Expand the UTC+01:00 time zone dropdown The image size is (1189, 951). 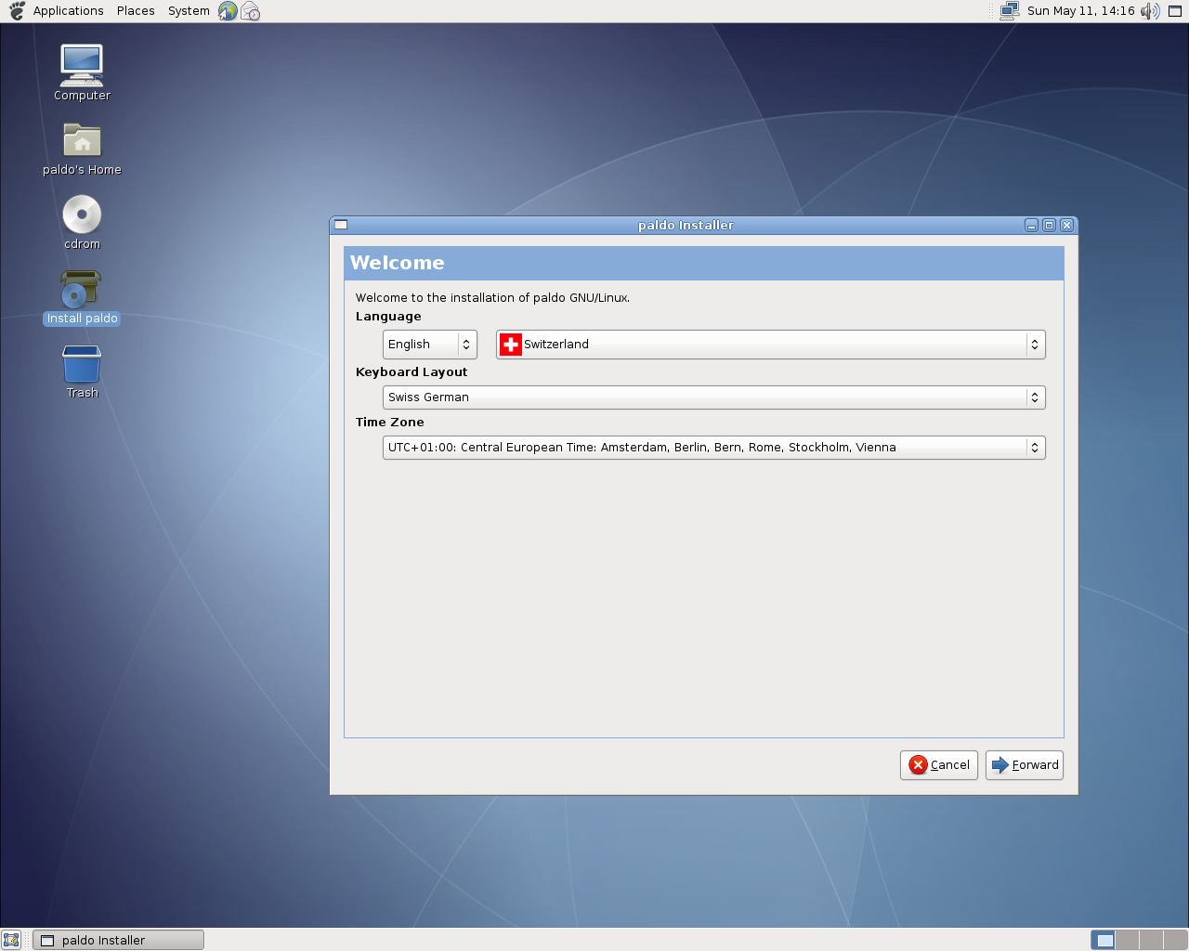pyautogui.click(x=714, y=448)
